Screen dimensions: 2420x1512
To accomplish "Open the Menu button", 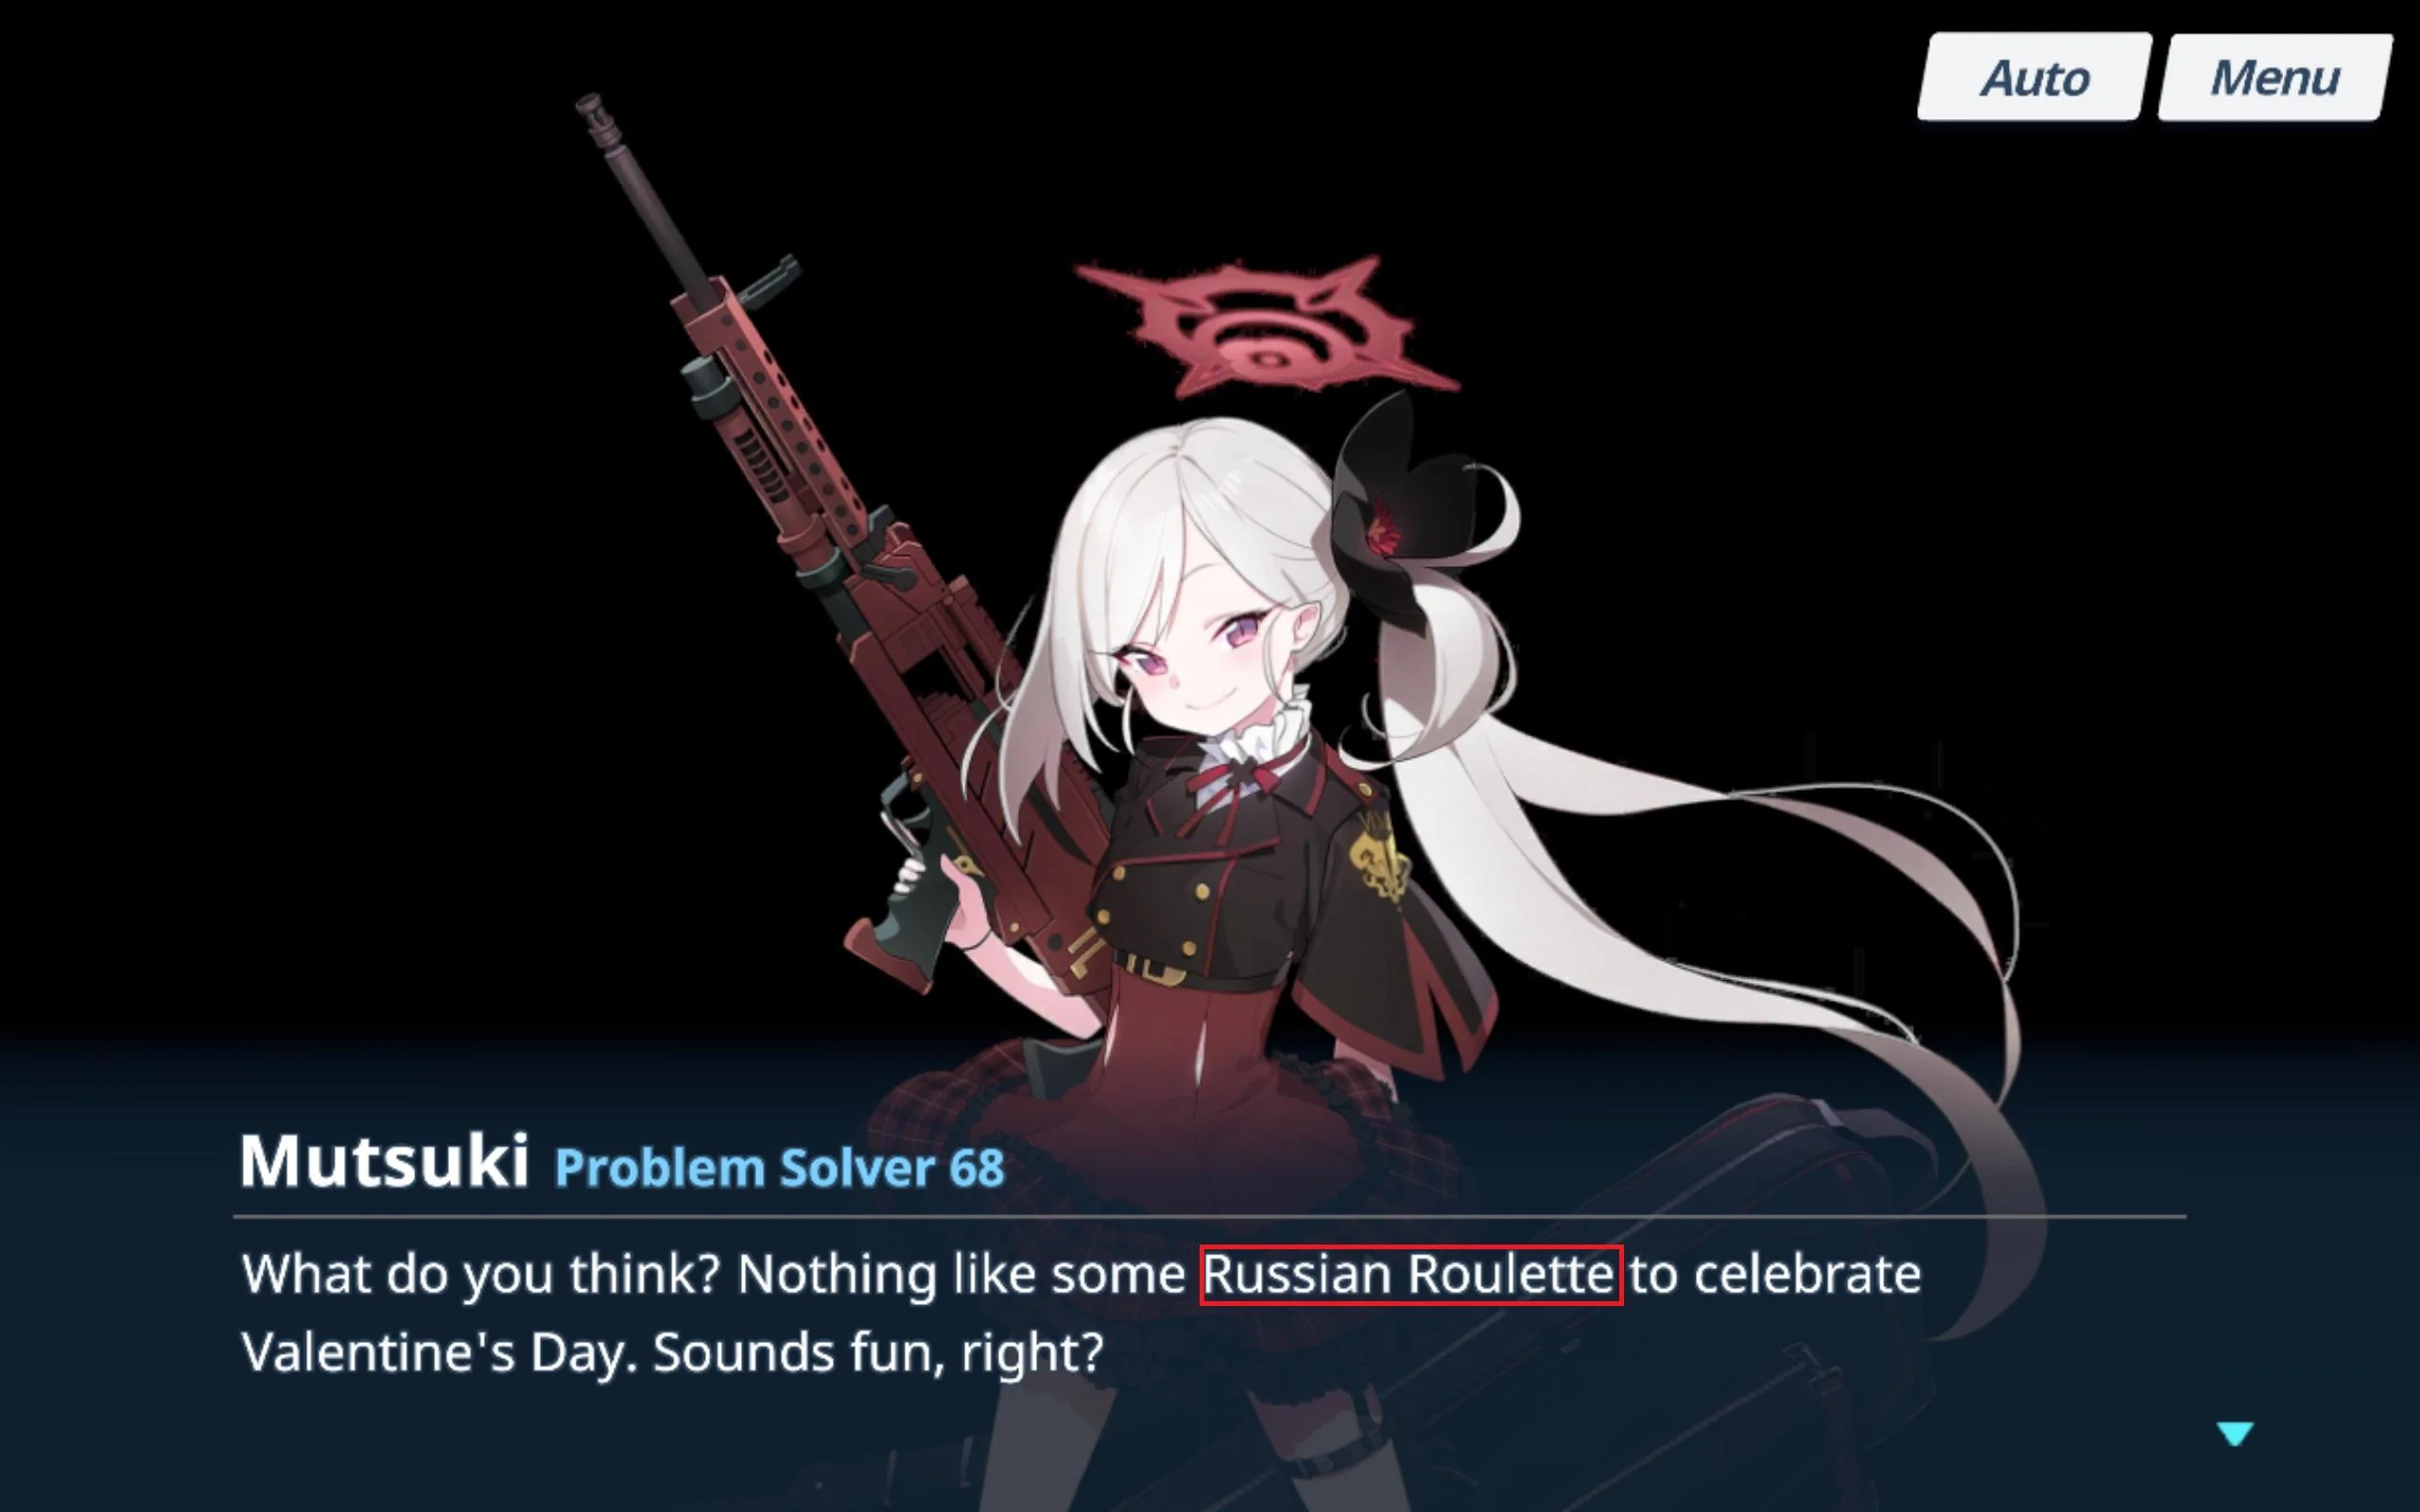I will (x=2275, y=78).
